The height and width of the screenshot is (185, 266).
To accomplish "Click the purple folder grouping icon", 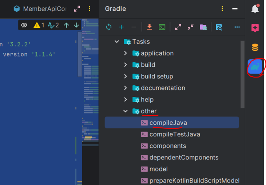I will (x=203, y=27).
